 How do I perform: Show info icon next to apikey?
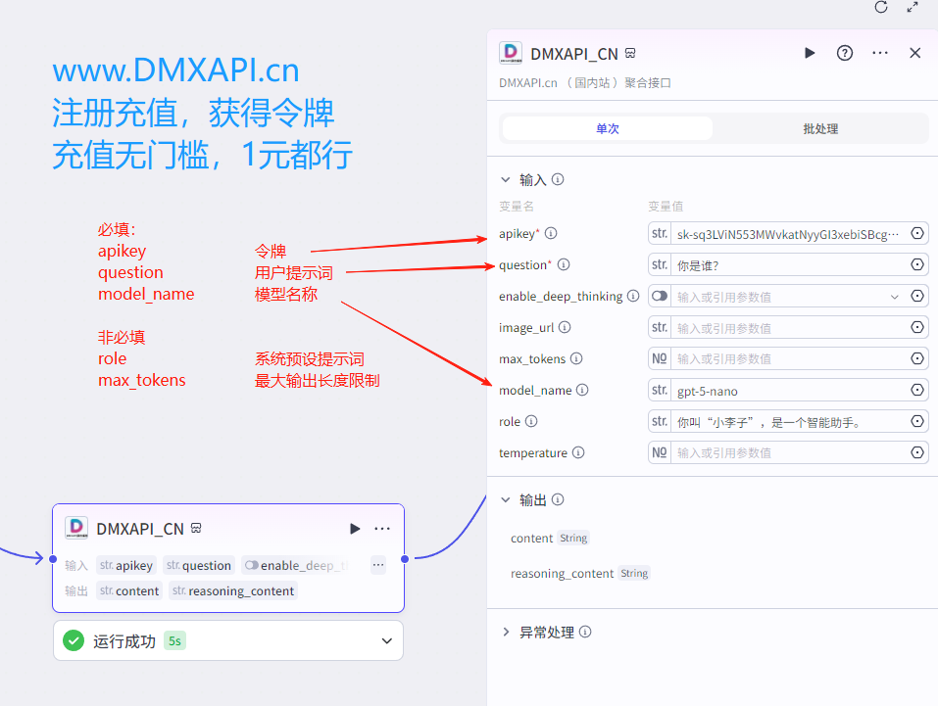[551, 233]
